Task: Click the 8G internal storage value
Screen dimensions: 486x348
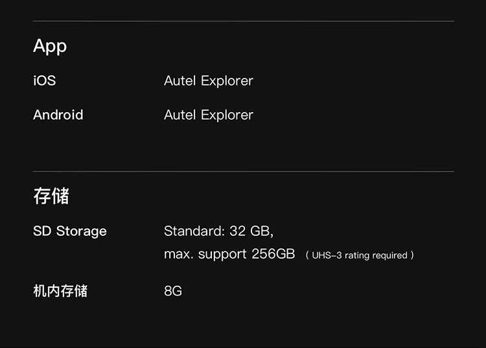Action: pos(173,291)
